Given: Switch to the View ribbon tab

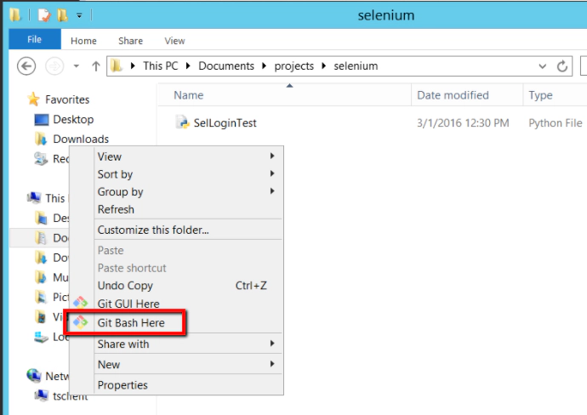Looking at the screenshot, I should 174,41.
